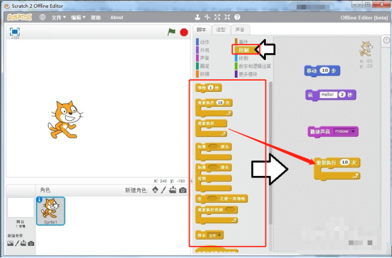Paint a new backdrop
392x258 pixels.
pyautogui.click(x=17, y=243)
